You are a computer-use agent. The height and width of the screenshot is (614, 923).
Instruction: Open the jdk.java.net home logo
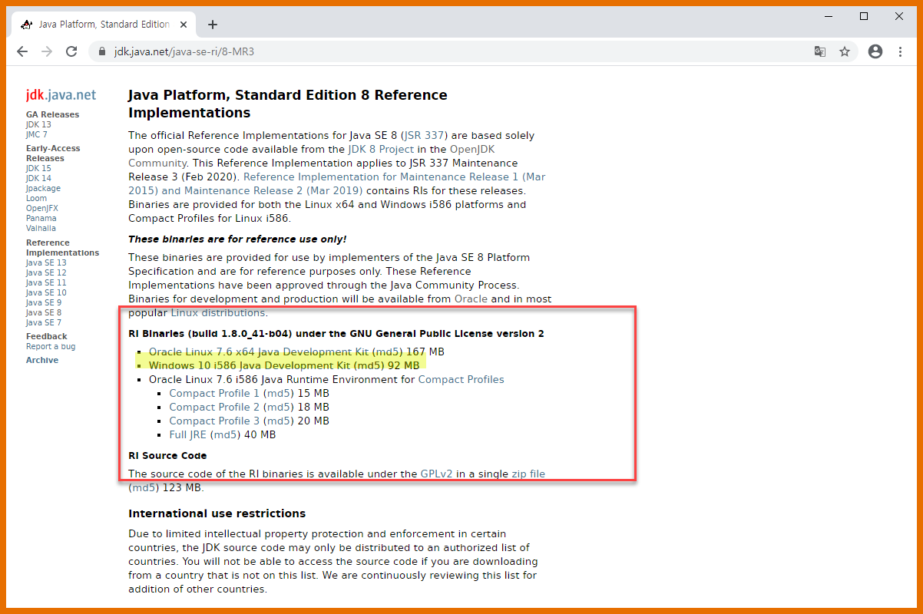[61, 95]
